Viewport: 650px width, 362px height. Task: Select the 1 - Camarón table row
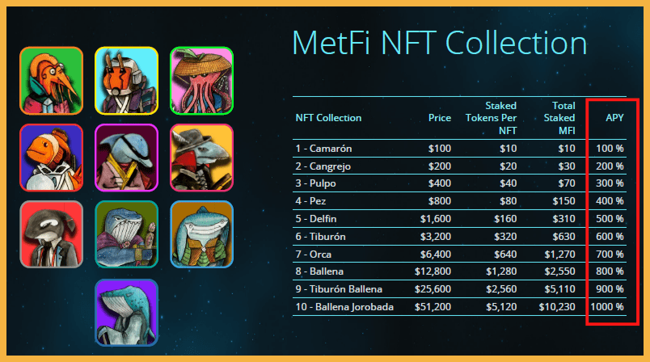[459, 149]
